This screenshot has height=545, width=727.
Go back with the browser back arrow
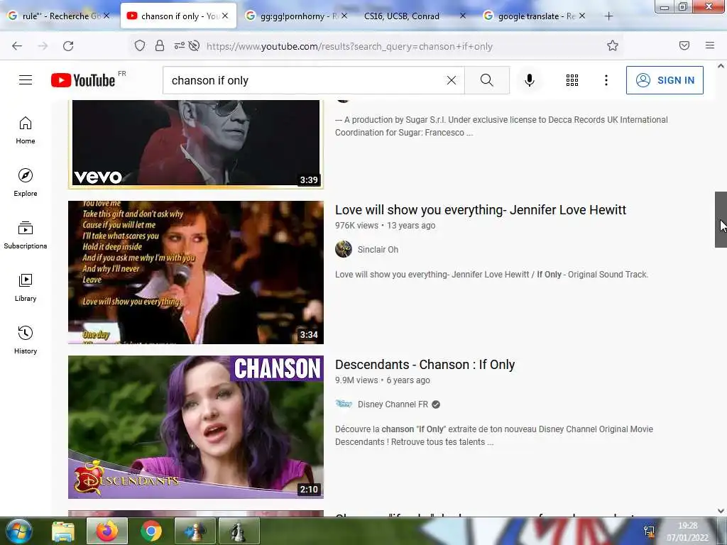pos(17,45)
